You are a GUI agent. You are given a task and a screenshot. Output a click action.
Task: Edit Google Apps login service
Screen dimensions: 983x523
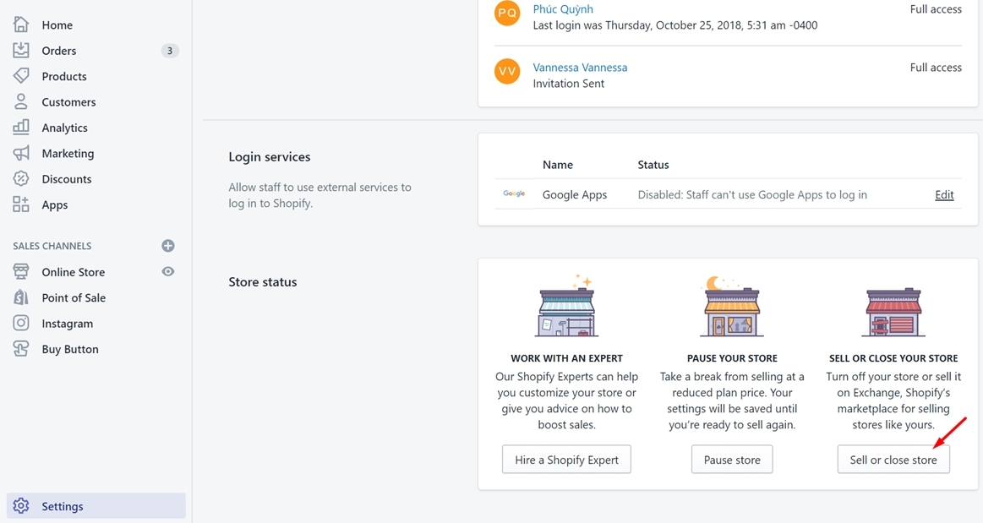(x=944, y=195)
